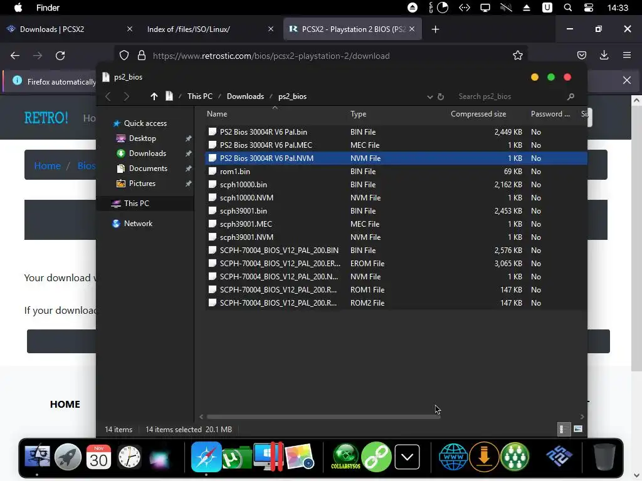Open Finder icon in dock
Screen dimensions: 642x481
(x=37, y=457)
